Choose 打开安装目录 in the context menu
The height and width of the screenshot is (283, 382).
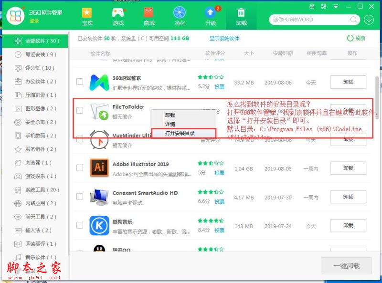tap(184, 133)
